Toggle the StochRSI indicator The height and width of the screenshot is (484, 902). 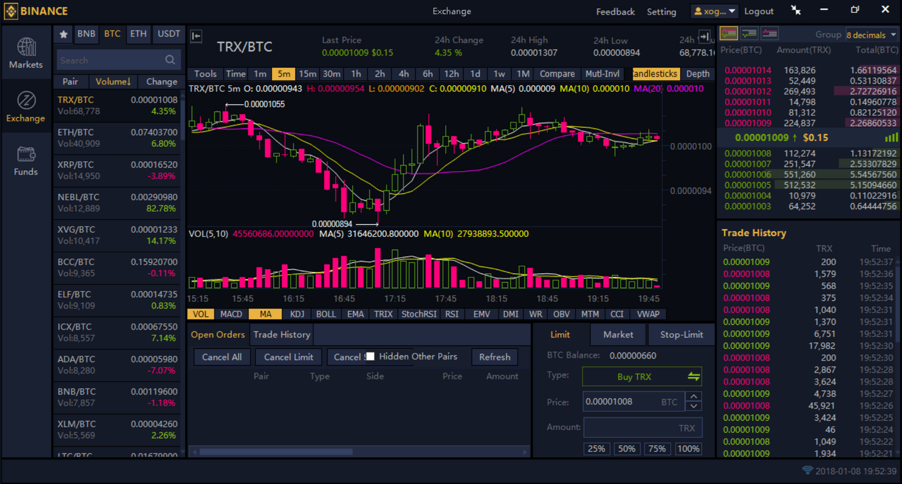(419, 314)
